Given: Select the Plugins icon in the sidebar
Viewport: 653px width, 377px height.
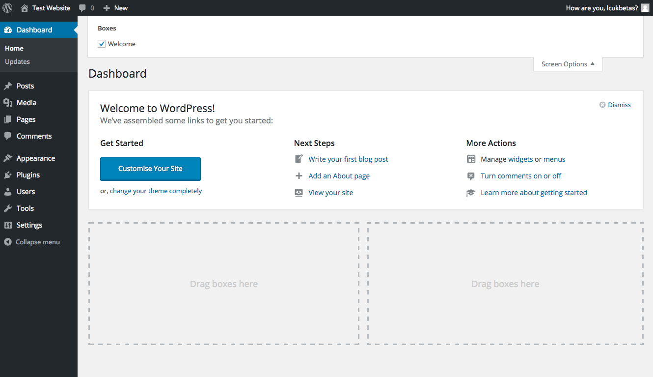Looking at the screenshot, I should [9, 174].
